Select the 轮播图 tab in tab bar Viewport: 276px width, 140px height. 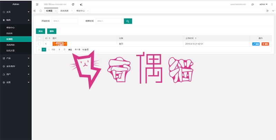point(49,11)
